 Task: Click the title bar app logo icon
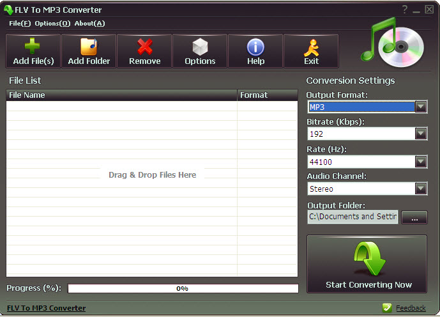[8, 10]
